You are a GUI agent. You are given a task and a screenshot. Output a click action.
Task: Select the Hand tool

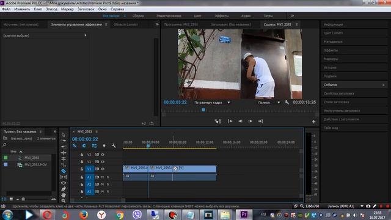[x=64, y=195]
